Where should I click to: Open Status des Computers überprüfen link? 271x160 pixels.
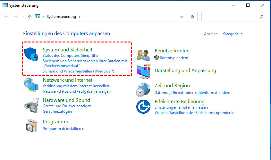click(71, 56)
